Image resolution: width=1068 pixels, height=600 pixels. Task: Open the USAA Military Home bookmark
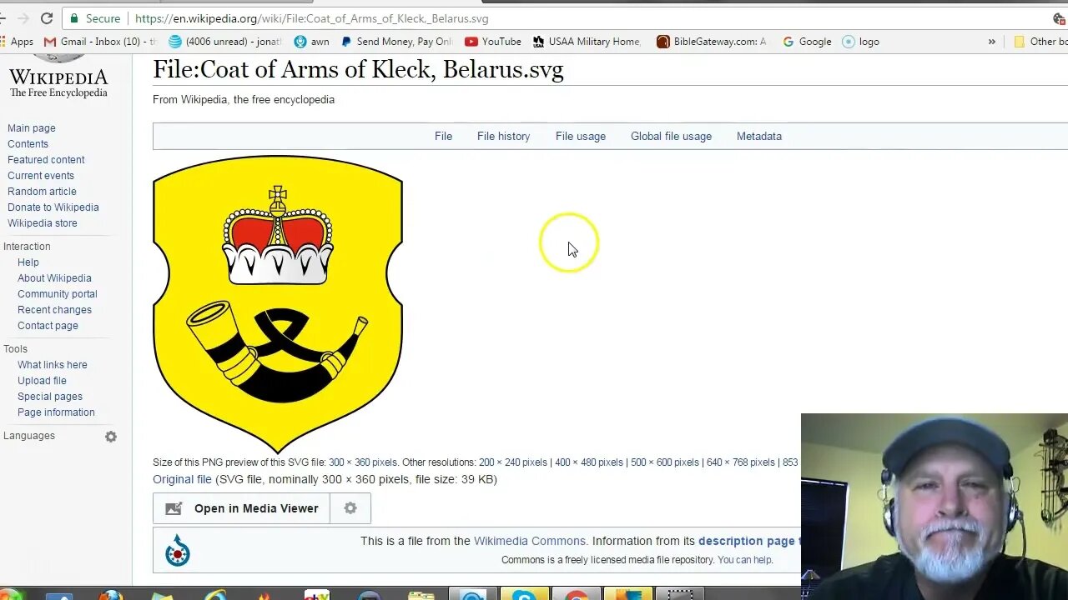point(587,42)
